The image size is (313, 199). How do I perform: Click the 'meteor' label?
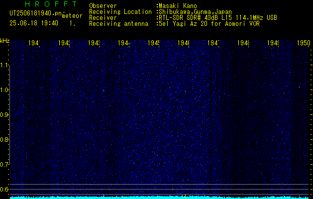point(72,16)
